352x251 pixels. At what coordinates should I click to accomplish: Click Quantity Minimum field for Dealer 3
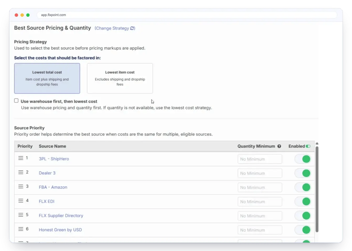pos(260,173)
